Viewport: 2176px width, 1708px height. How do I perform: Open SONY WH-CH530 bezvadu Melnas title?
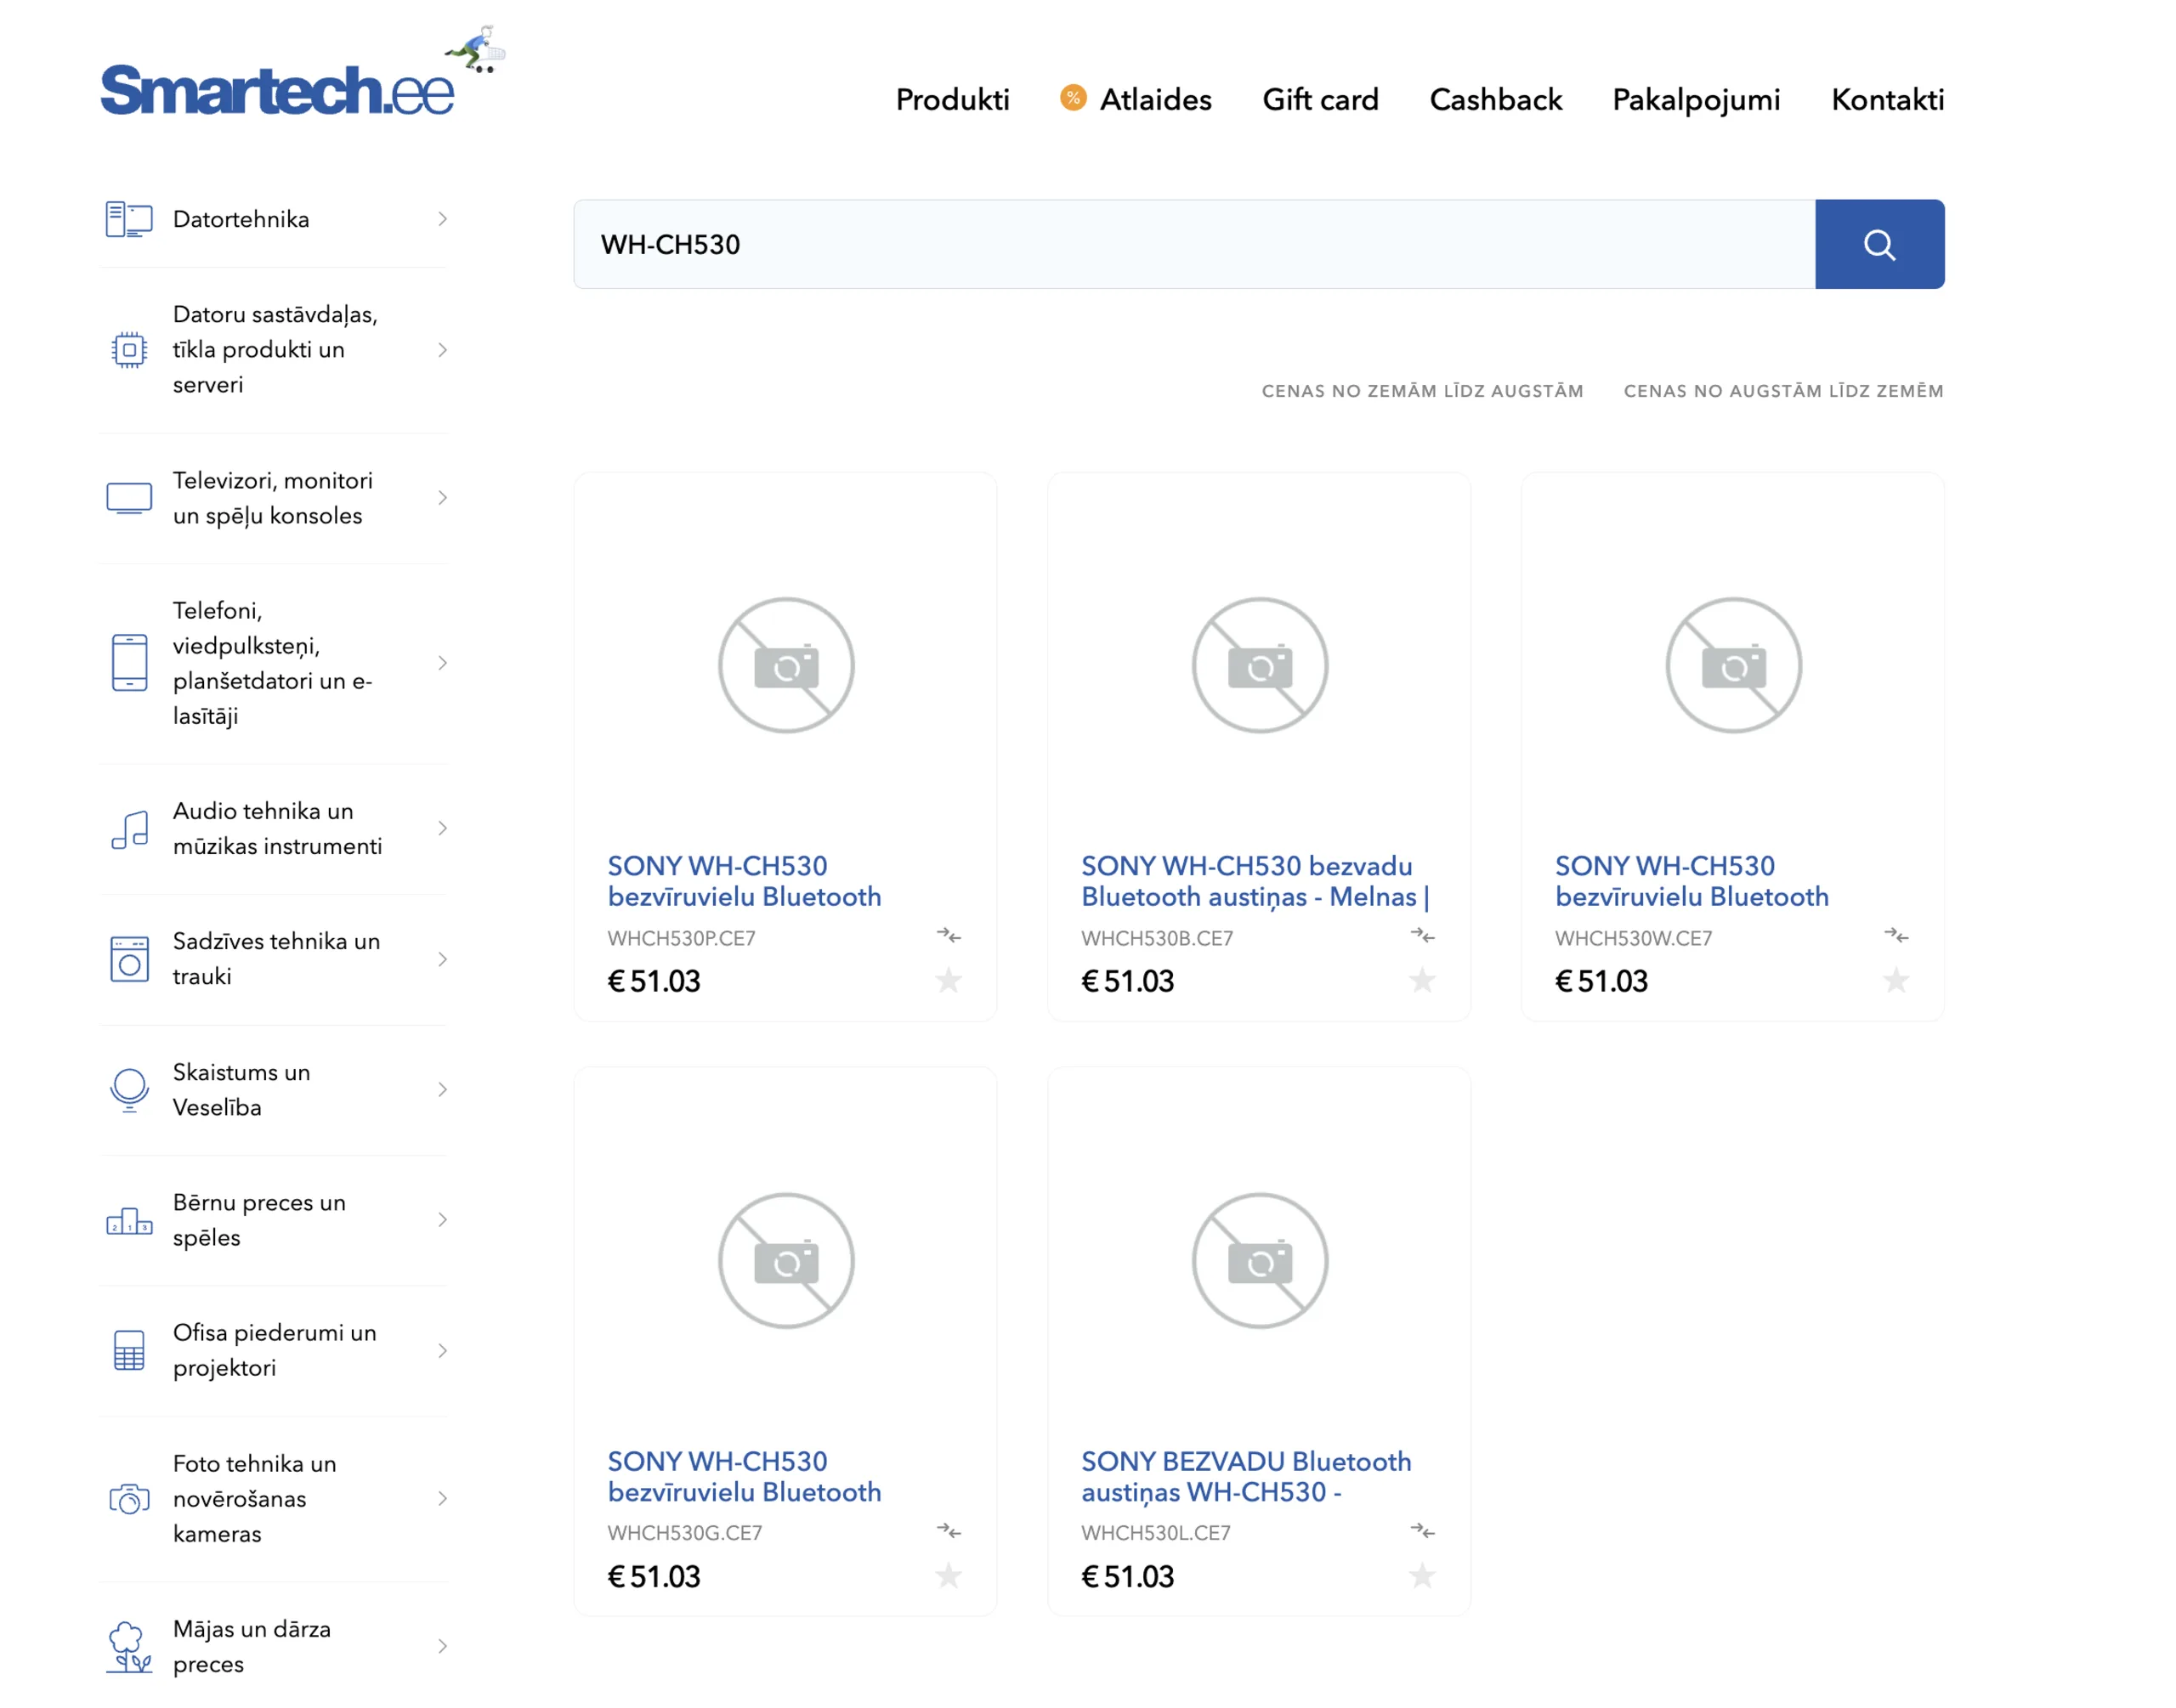coord(1255,881)
